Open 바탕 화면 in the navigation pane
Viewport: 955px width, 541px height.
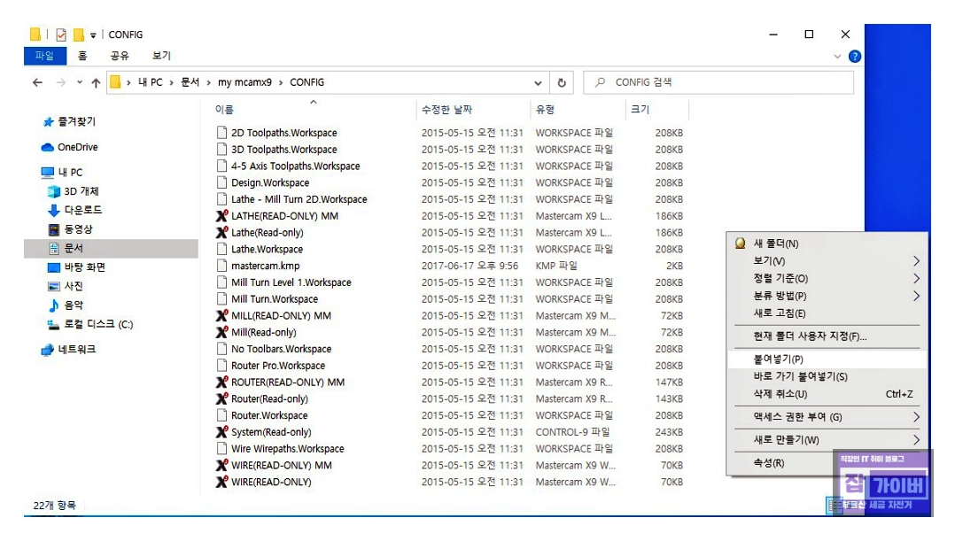(x=77, y=267)
